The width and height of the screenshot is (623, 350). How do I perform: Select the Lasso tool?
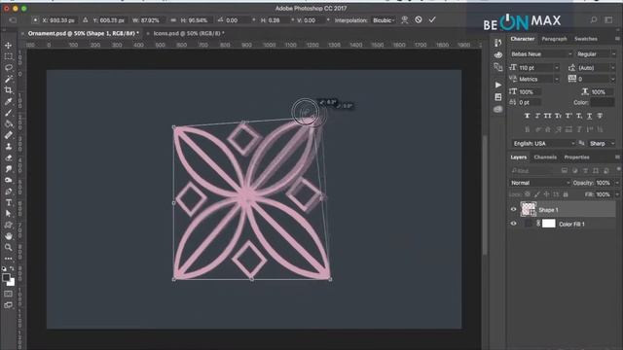(x=9, y=68)
